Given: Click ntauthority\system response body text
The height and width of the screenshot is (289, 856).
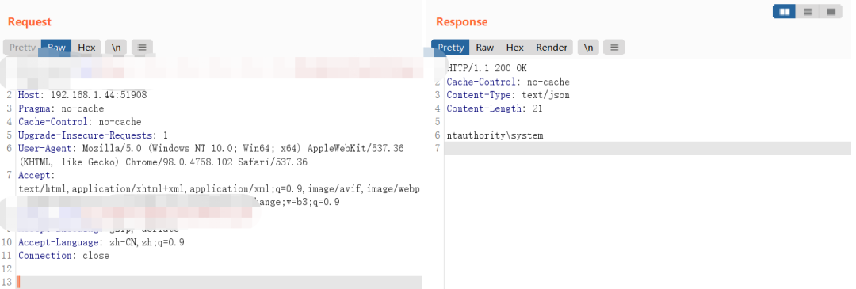Looking at the screenshot, I should pos(495,135).
